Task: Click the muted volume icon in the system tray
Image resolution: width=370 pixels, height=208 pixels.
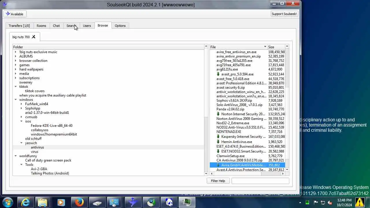Action: (x=330, y=203)
